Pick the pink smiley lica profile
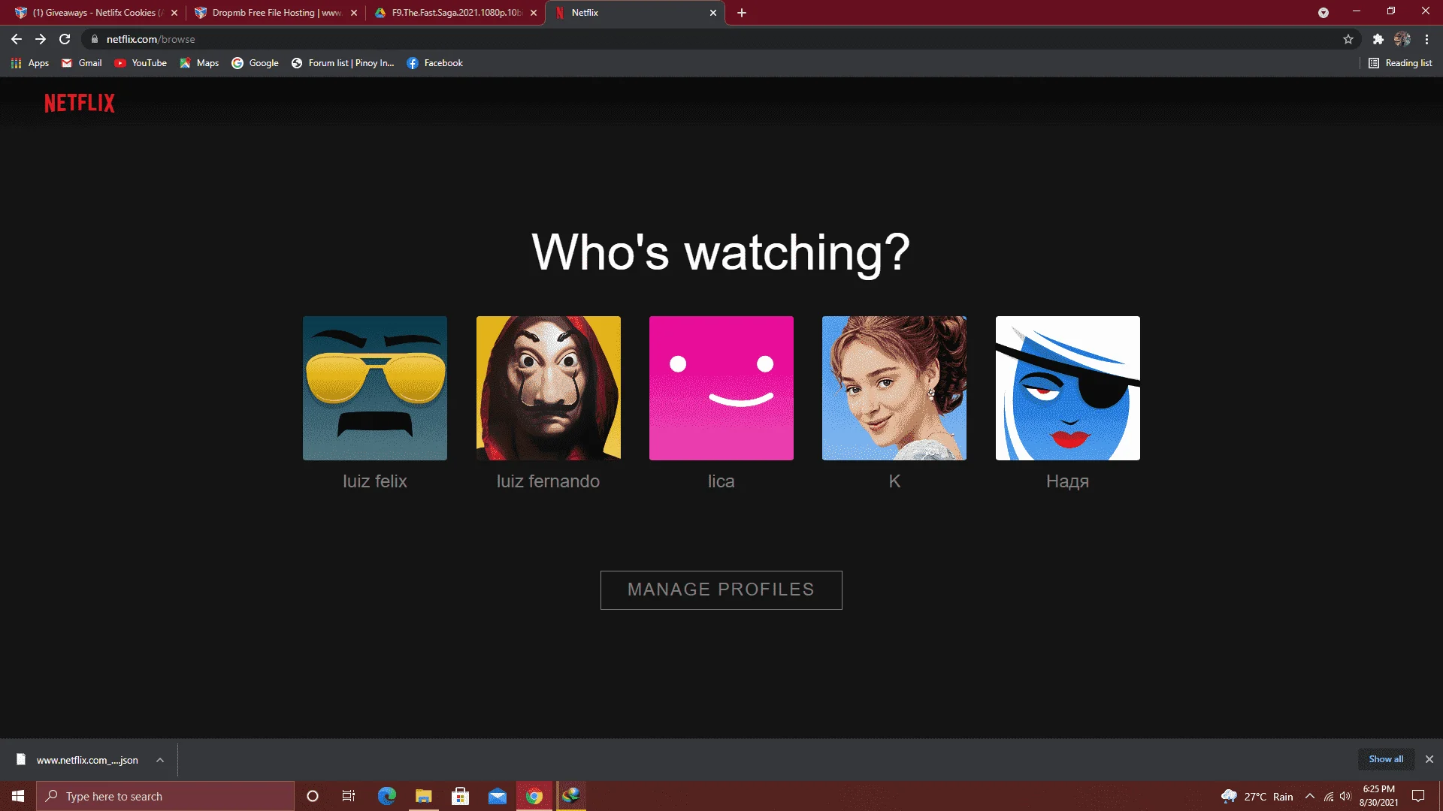 pyautogui.click(x=721, y=387)
